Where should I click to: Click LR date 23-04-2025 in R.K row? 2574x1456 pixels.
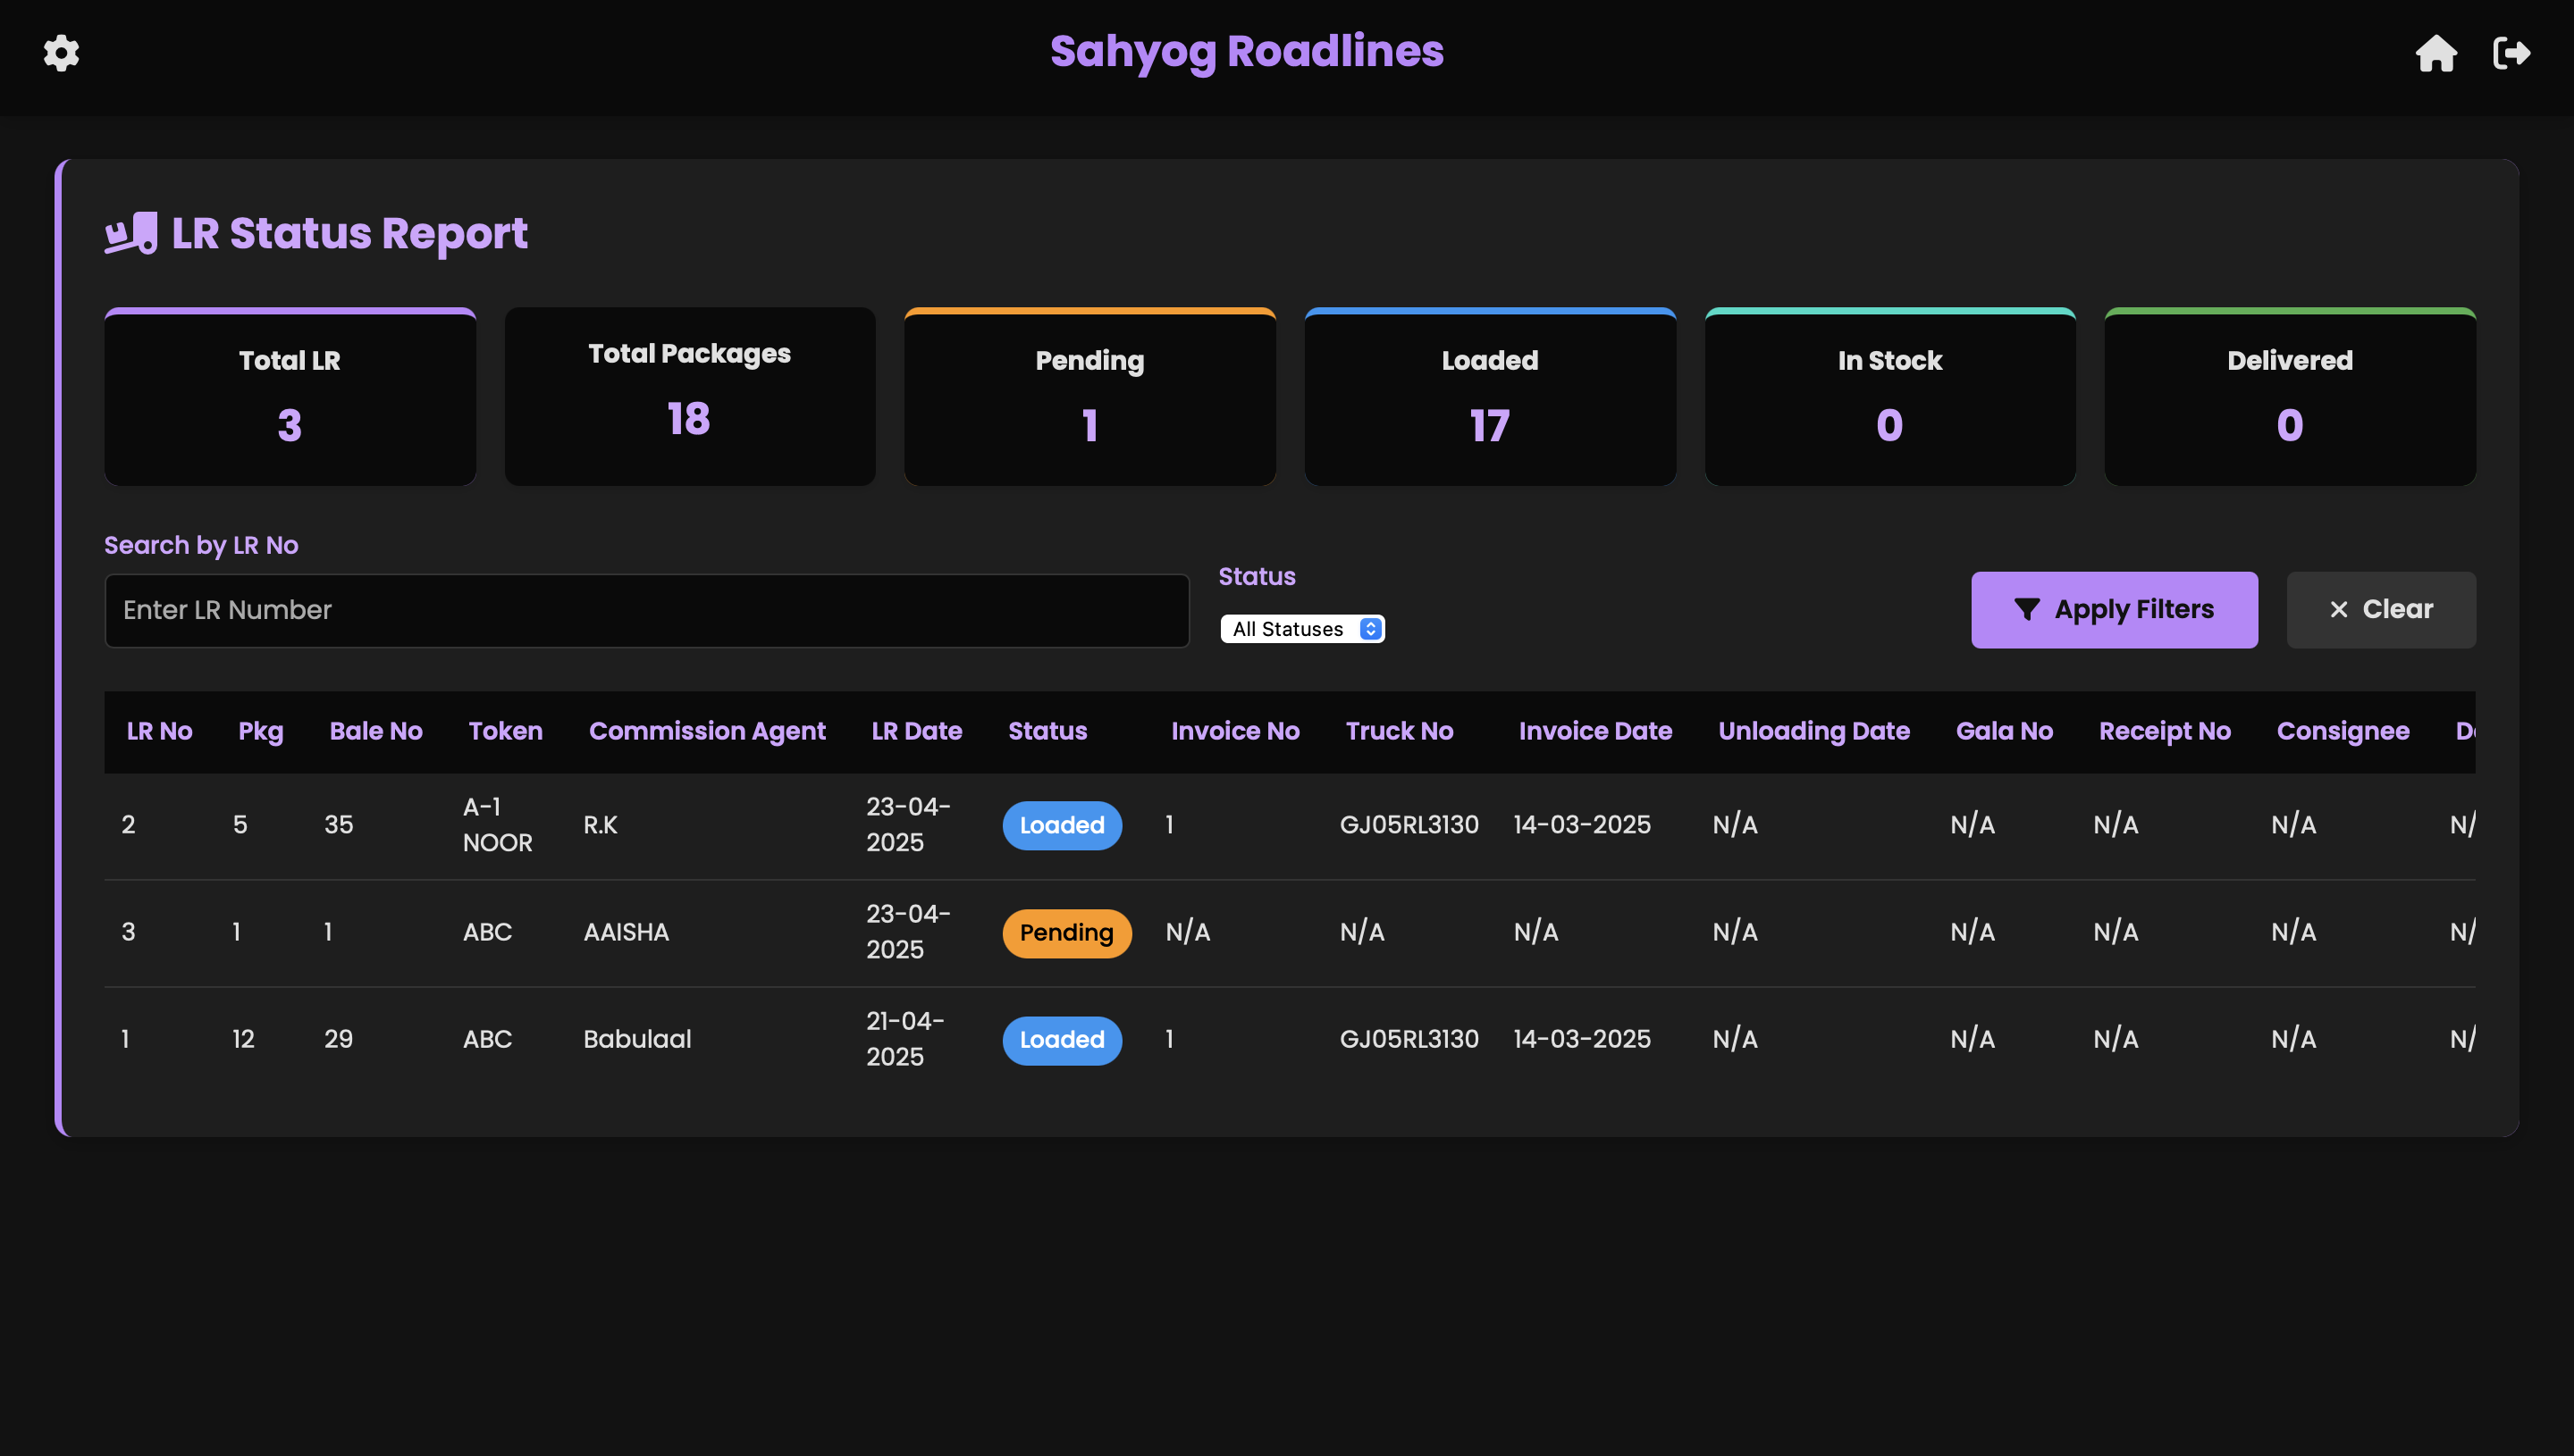click(908, 825)
